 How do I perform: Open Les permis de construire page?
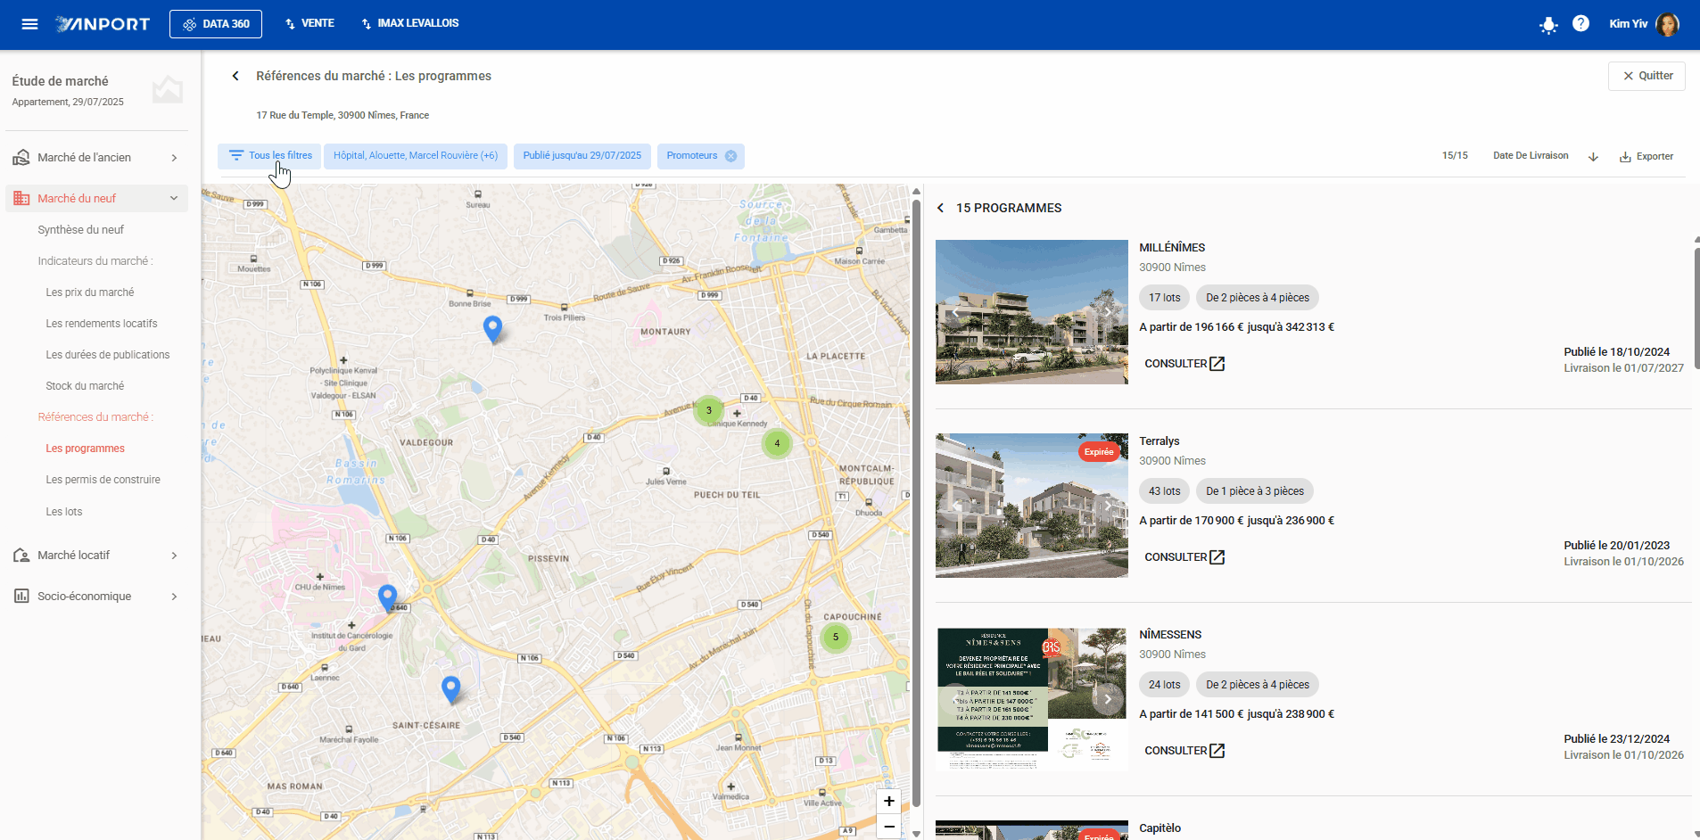103,480
